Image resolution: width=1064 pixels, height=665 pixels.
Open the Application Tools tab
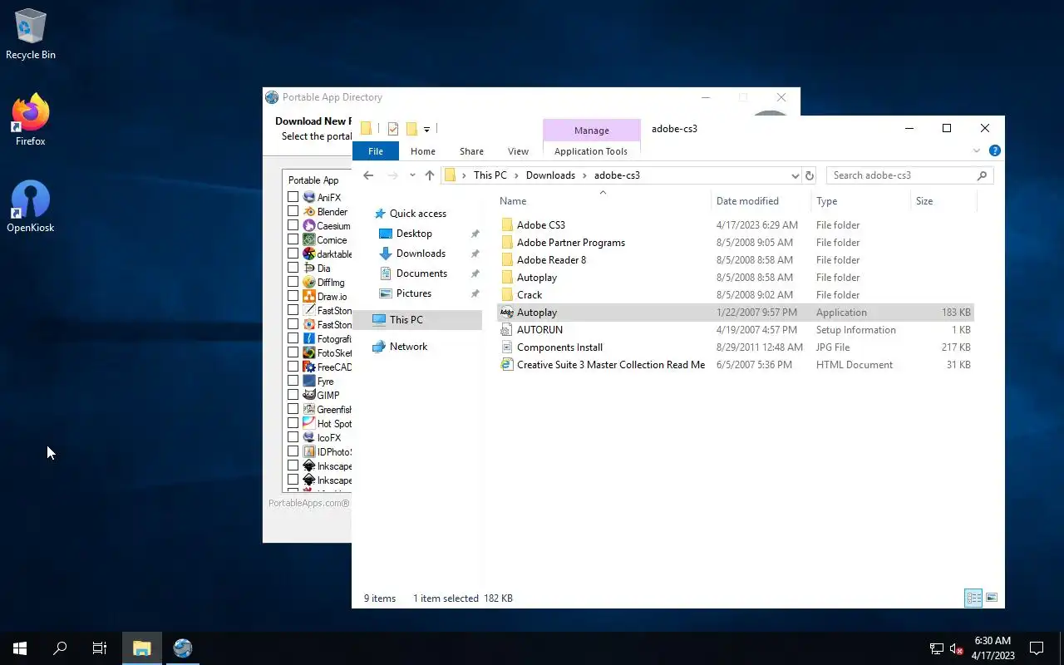tap(591, 151)
